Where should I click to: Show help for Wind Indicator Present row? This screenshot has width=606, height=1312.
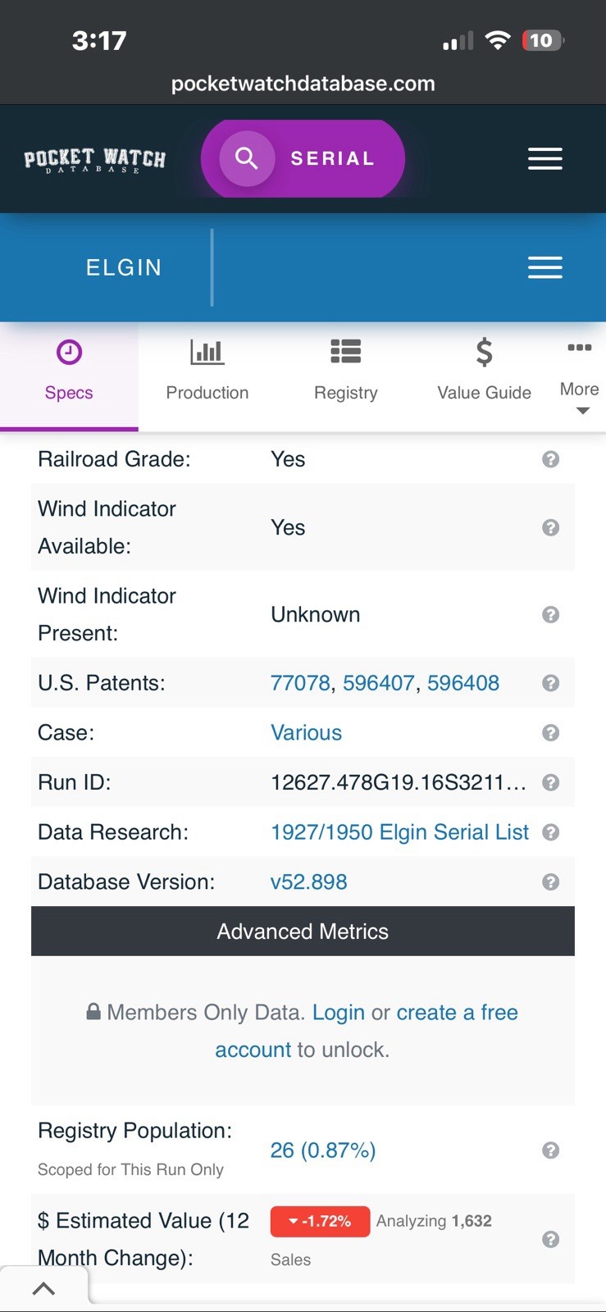(551, 614)
